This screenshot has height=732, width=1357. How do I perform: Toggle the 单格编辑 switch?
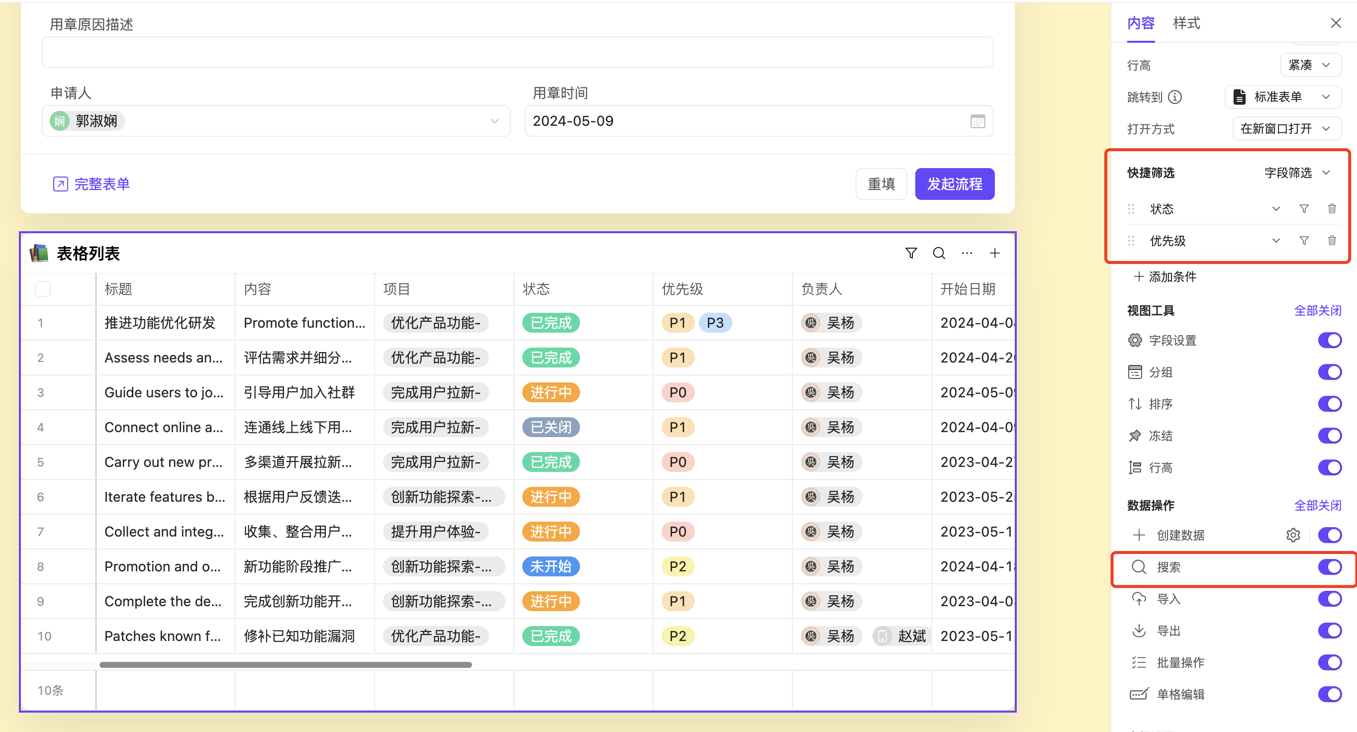(1330, 694)
